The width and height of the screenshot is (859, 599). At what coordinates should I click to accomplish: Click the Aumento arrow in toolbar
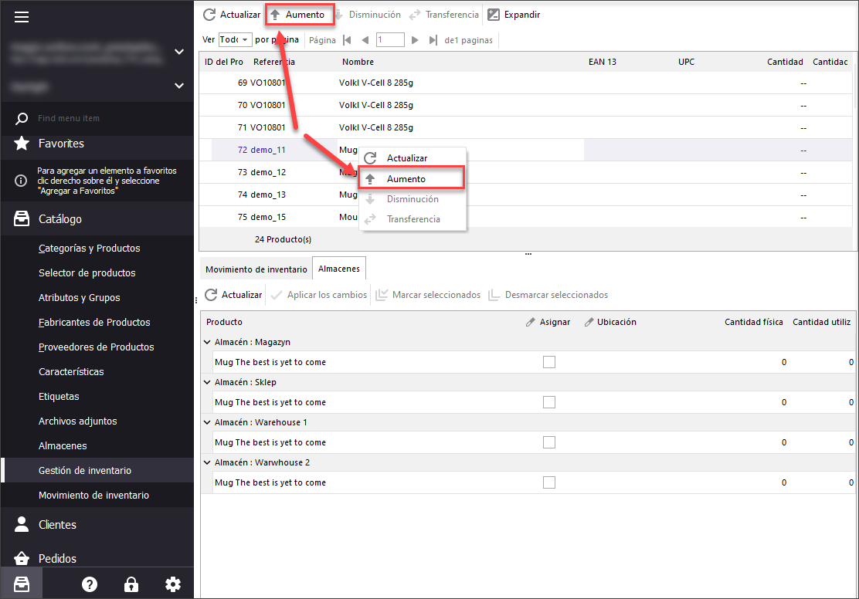pos(275,15)
